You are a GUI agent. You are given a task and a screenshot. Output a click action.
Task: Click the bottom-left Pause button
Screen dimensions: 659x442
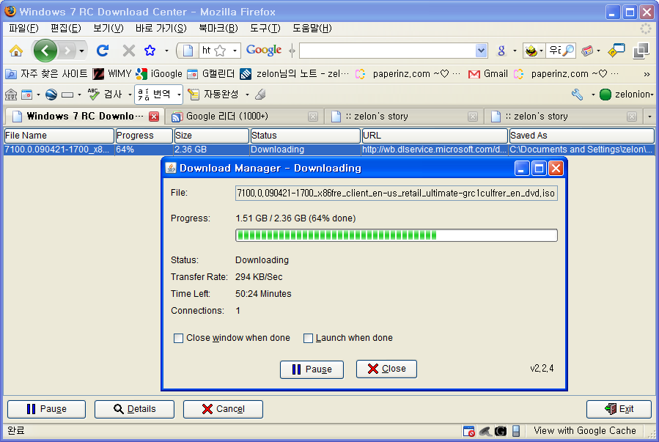point(47,409)
